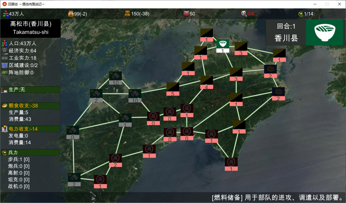
Task: Click the 粮食收支 food balance header
Action: tap(30, 106)
